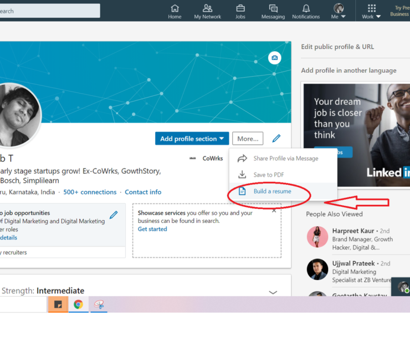Click the camera icon on banner
Image resolution: width=410 pixels, height=355 pixels.
pyautogui.click(x=275, y=58)
